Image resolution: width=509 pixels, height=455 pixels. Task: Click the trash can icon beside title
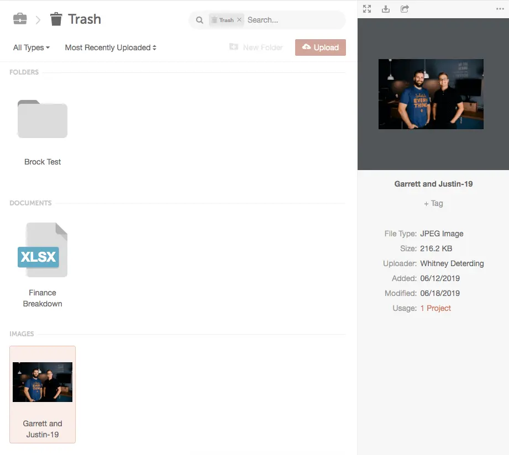click(56, 19)
